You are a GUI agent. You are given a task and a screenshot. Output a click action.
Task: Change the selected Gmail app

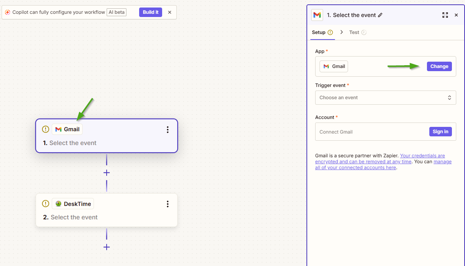(x=439, y=66)
